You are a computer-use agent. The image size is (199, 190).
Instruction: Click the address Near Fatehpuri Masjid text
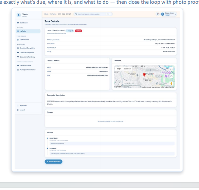(x=159, y=40)
